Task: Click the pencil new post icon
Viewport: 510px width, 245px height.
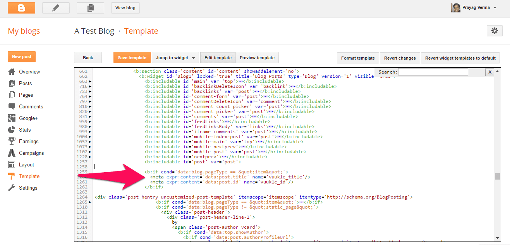Action: point(56,8)
